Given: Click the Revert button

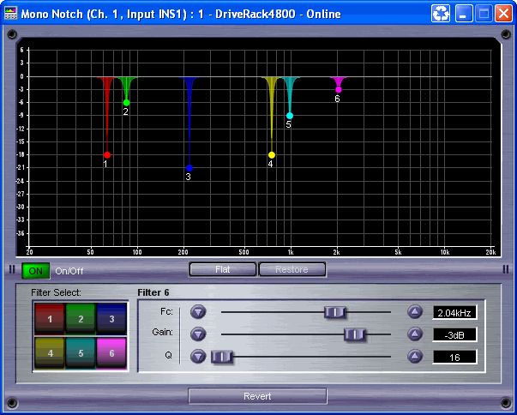Looking at the screenshot, I should 257,396.
